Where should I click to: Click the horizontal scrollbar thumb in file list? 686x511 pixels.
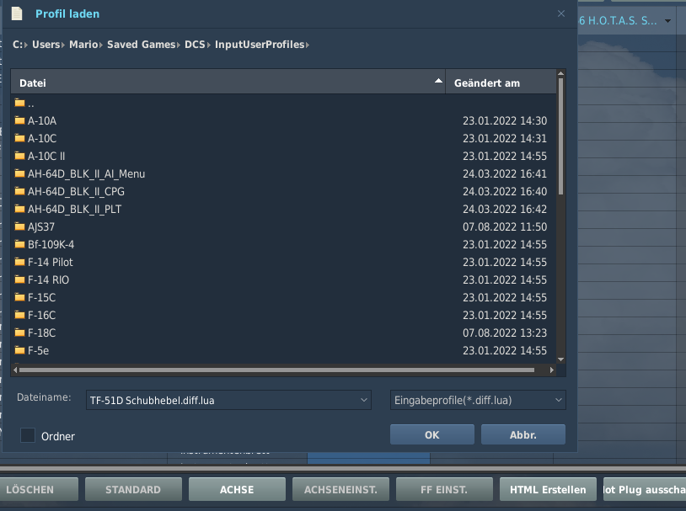(x=276, y=370)
